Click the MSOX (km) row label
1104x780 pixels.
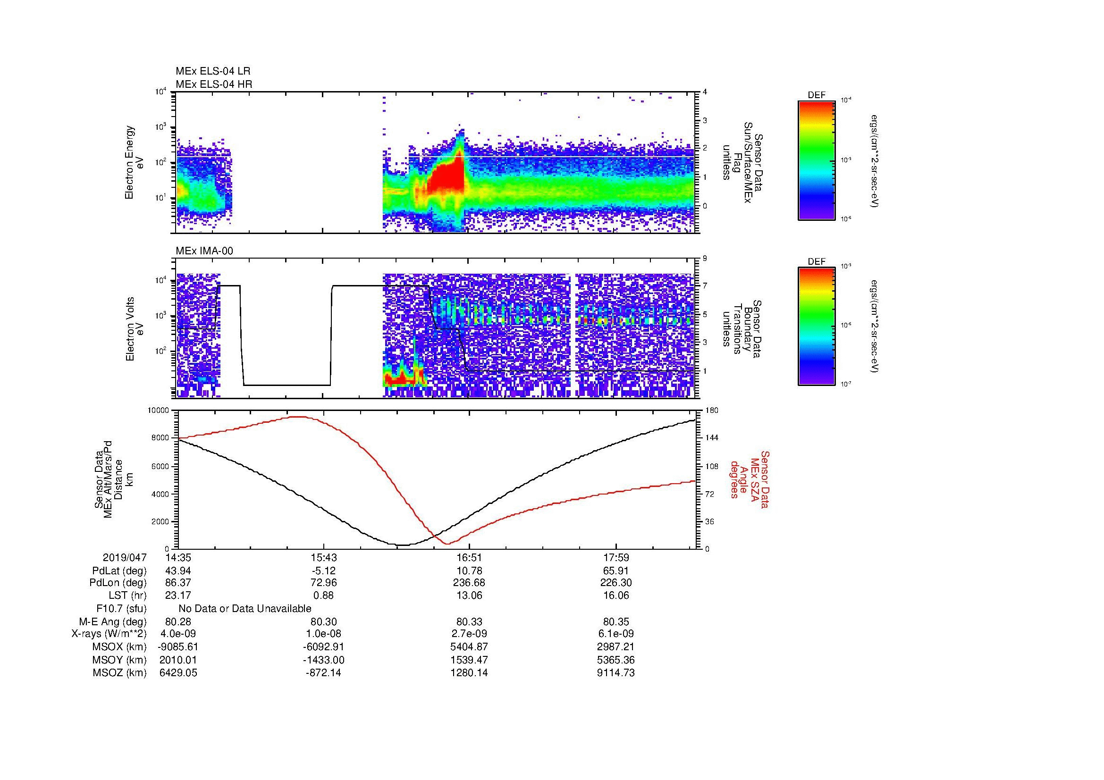point(119,647)
